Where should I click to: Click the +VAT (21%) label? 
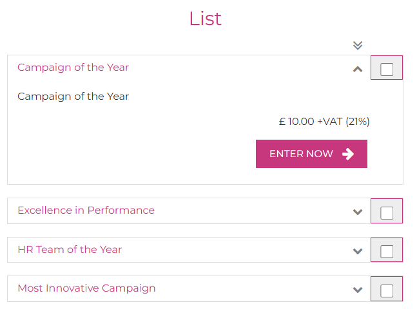(344, 121)
